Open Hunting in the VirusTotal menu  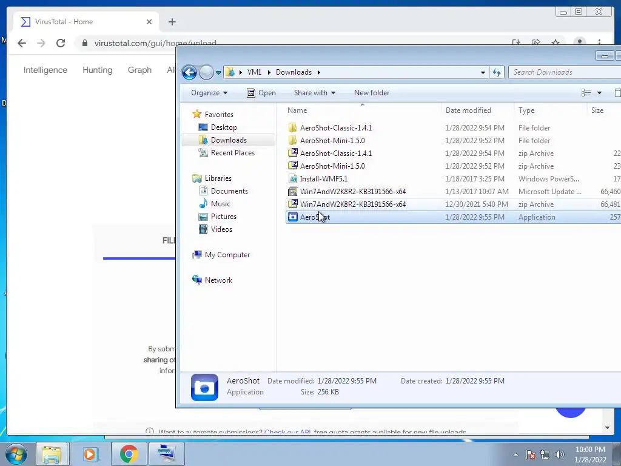(98, 70)
